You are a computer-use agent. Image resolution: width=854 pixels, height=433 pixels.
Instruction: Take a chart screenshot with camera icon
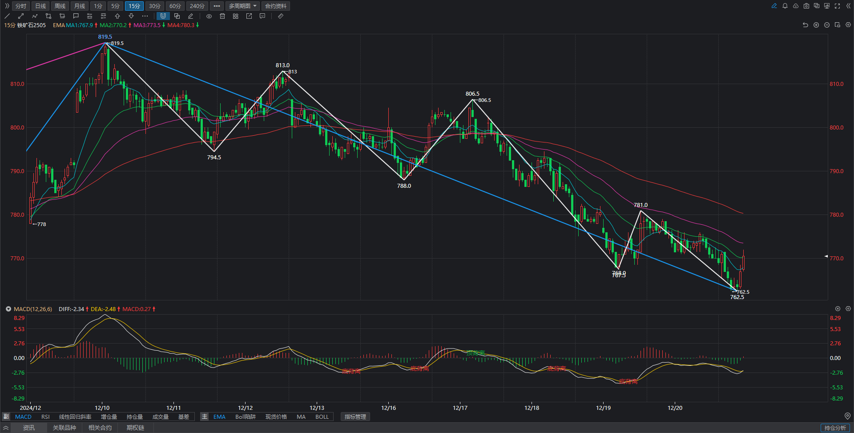806,6
